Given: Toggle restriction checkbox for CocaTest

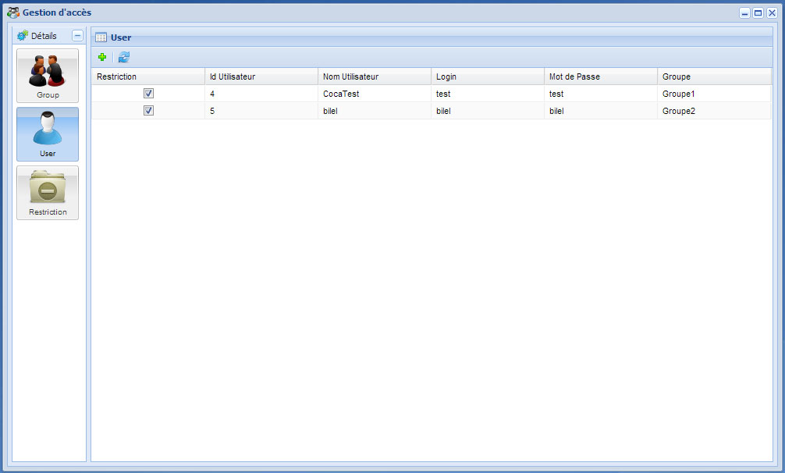Looking at the screenshot, I should [x=148, y=94].
